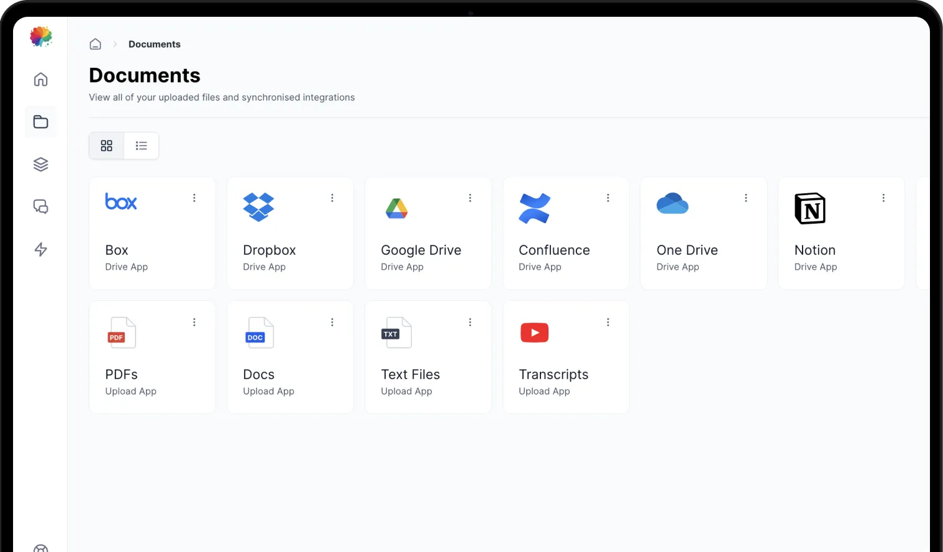Open the PDFs card kebab menu
The image size is (943, 552).
[x=194, y=322]
